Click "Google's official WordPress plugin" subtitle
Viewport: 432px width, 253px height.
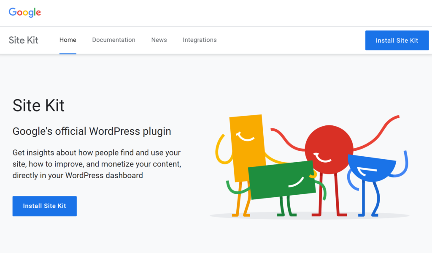tap(92, 131)
